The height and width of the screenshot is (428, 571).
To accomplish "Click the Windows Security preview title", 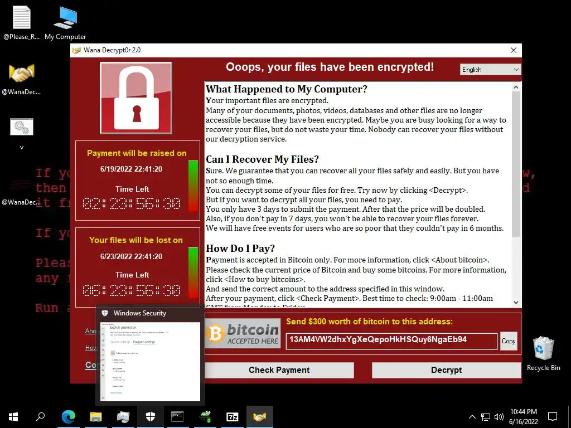I will point(139,313).
